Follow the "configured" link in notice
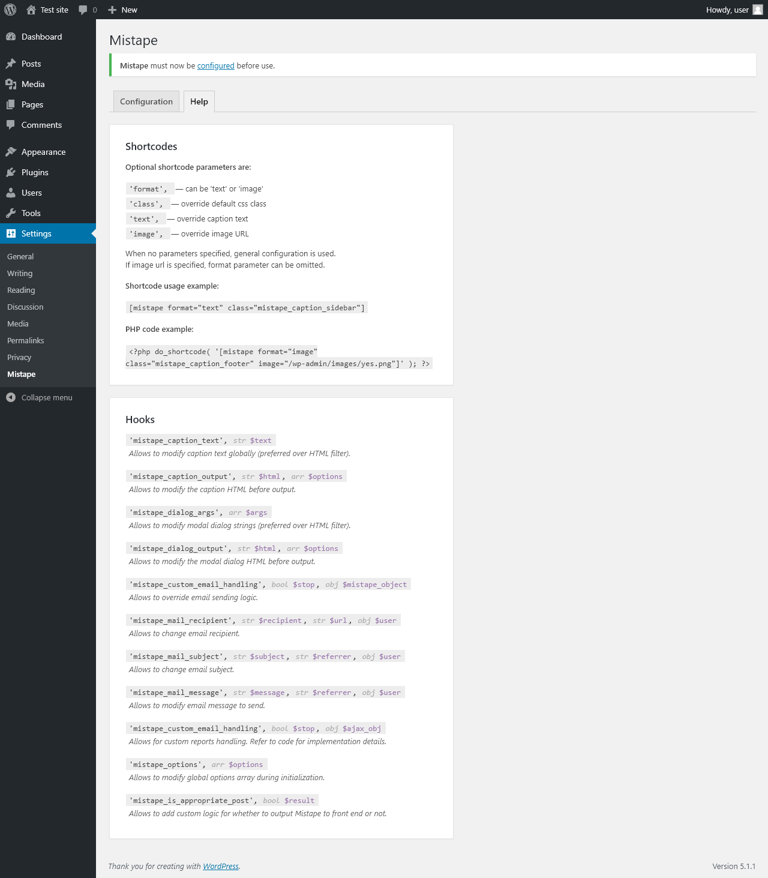 215,66
